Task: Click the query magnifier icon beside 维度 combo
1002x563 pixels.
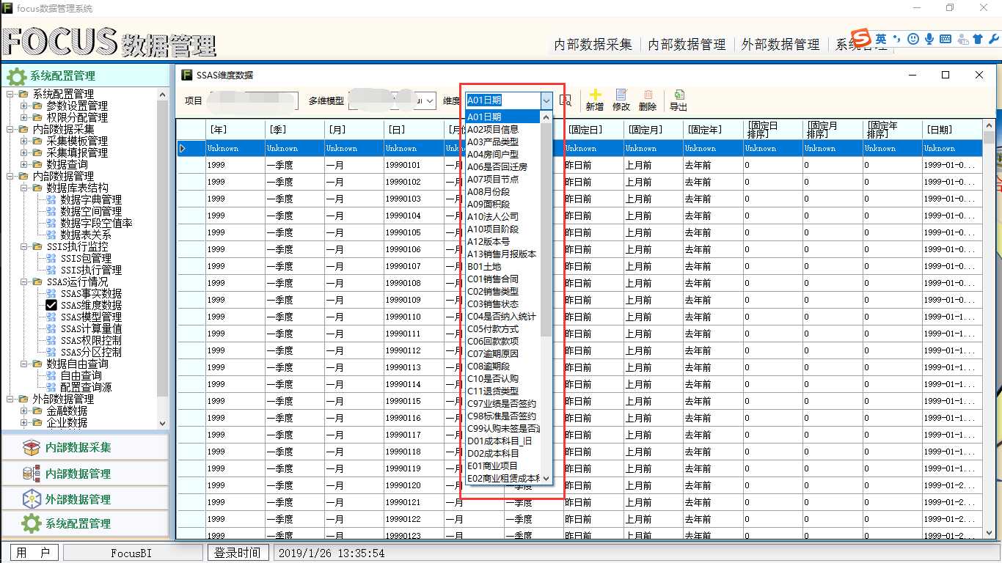Action: [566, 100]
